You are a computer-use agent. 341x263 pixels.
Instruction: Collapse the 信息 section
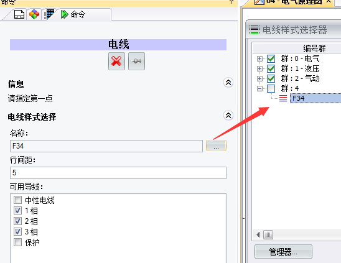228,83
